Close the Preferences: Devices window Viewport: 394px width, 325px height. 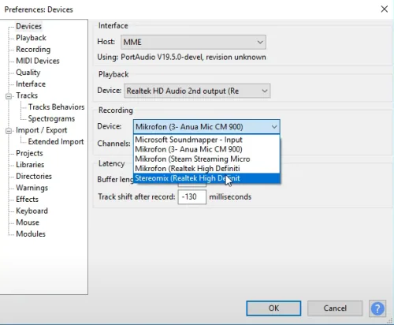tap(385, 9)
